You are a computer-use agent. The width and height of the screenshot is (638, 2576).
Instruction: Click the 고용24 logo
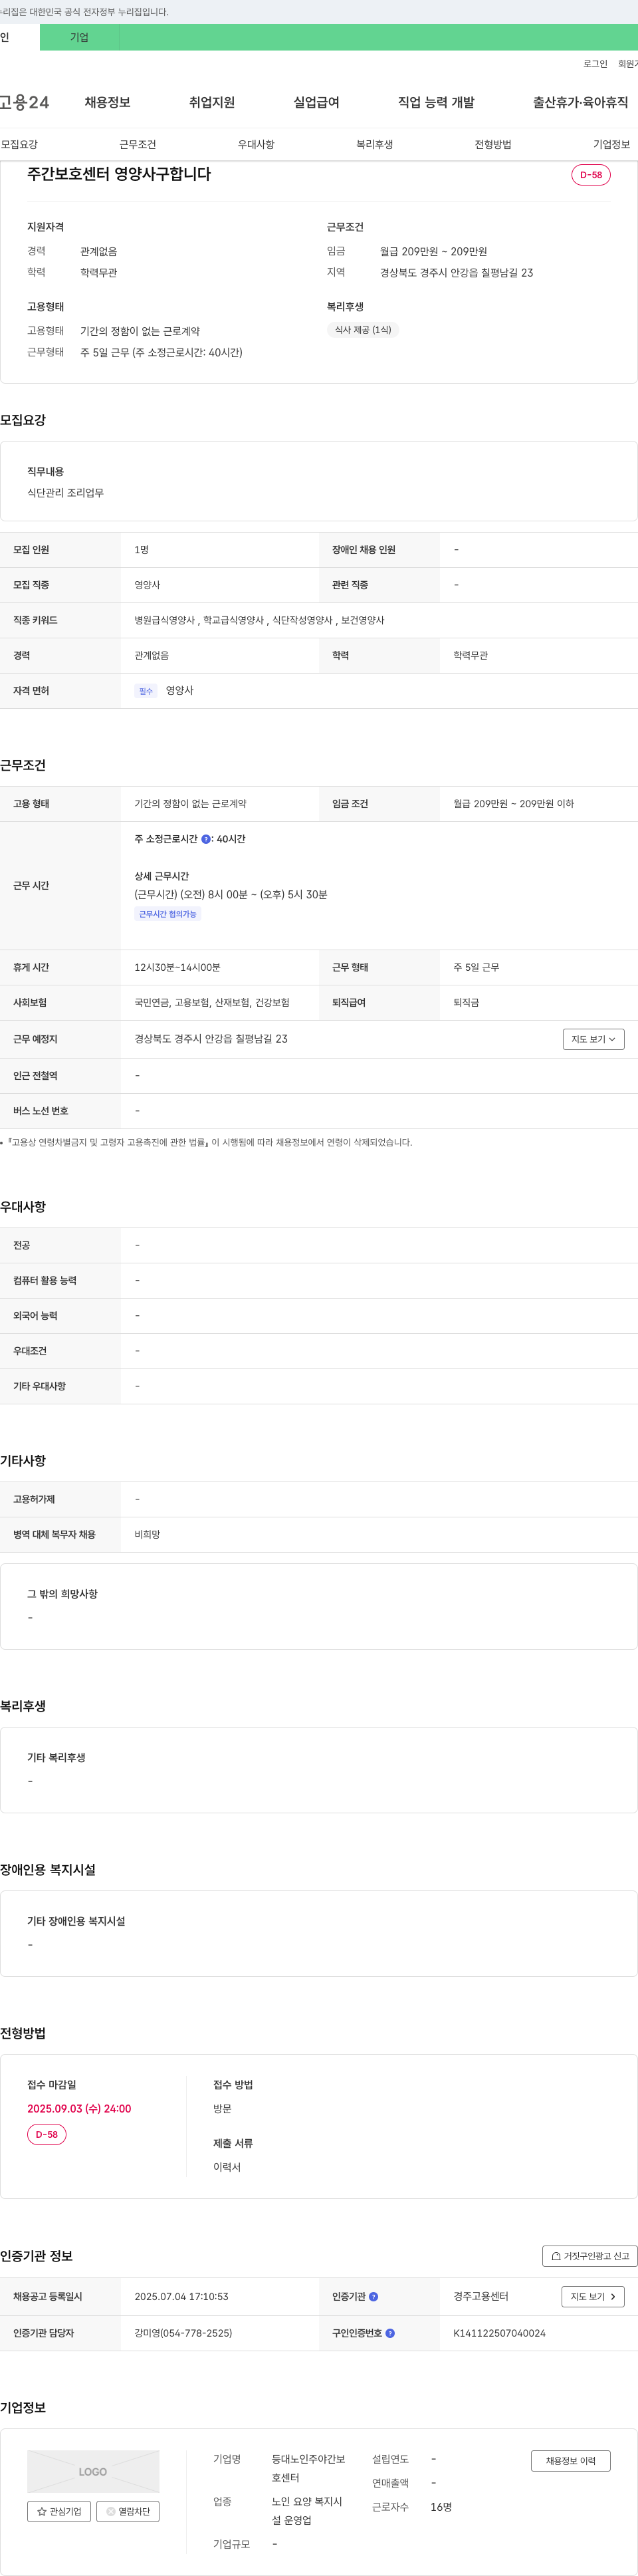pyautogui.click(x=24, y=102)
